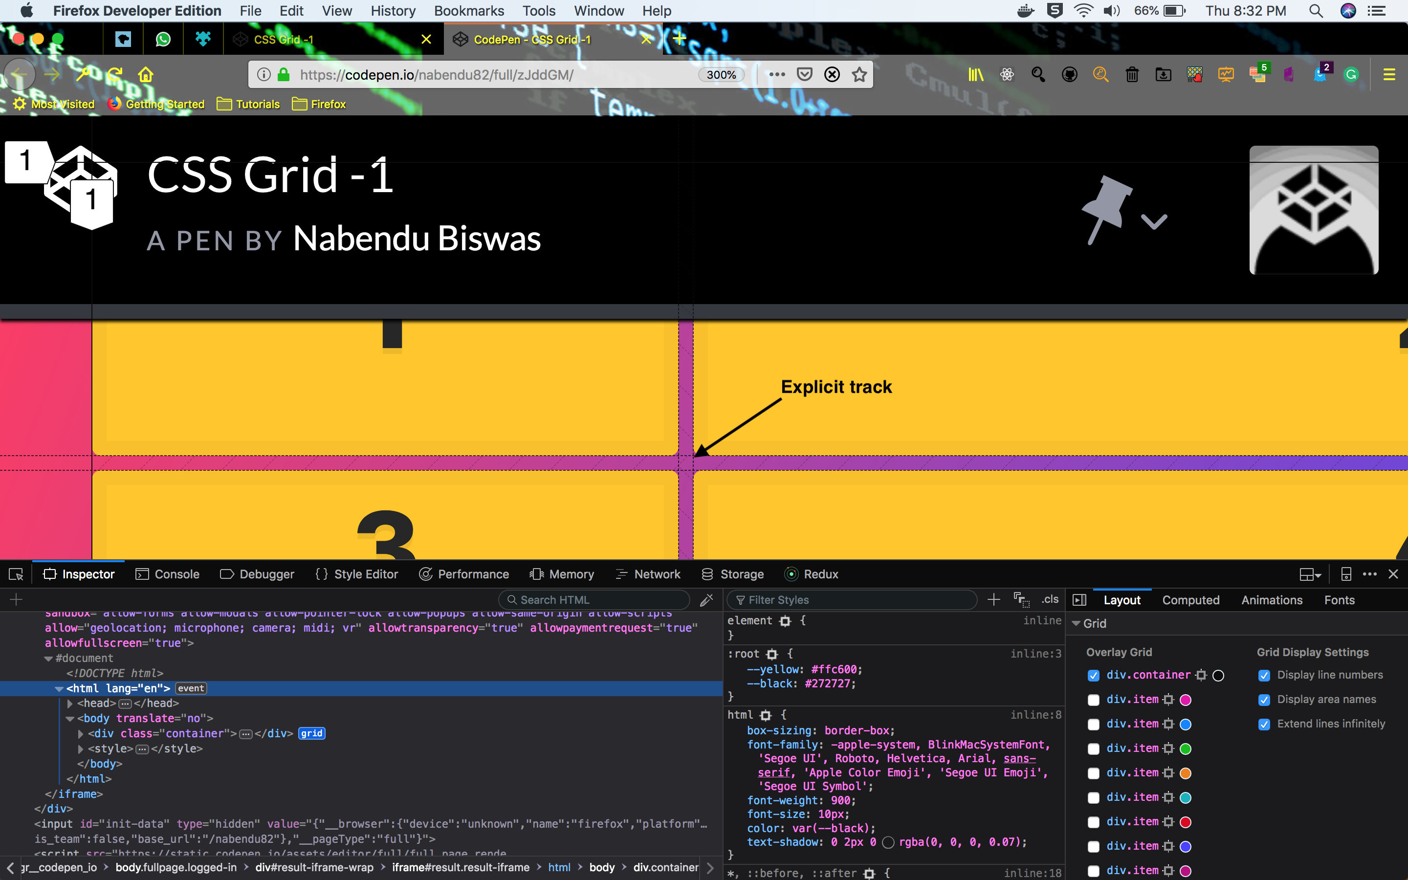Viewport: 1408px width, 880px height.
Task: Click the grid badge on div.container
Action: tap(311, 733)
